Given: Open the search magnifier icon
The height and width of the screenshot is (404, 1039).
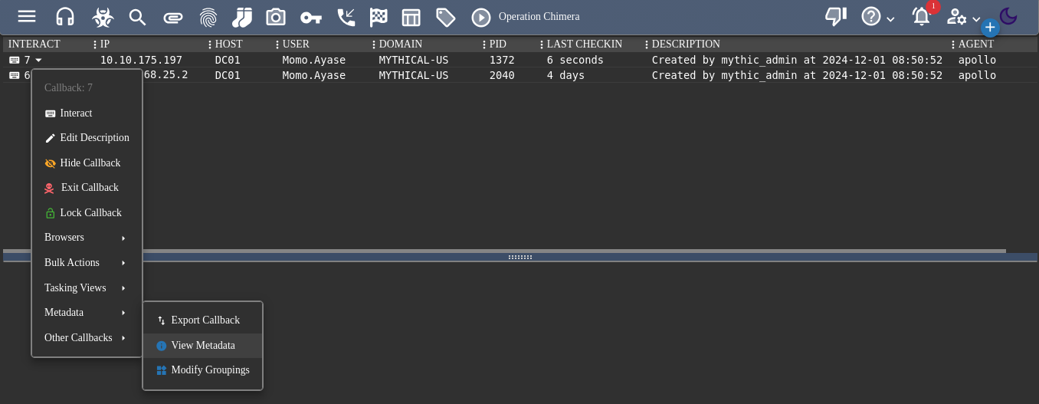Looking at the screenshot, I should pos(138,17).
